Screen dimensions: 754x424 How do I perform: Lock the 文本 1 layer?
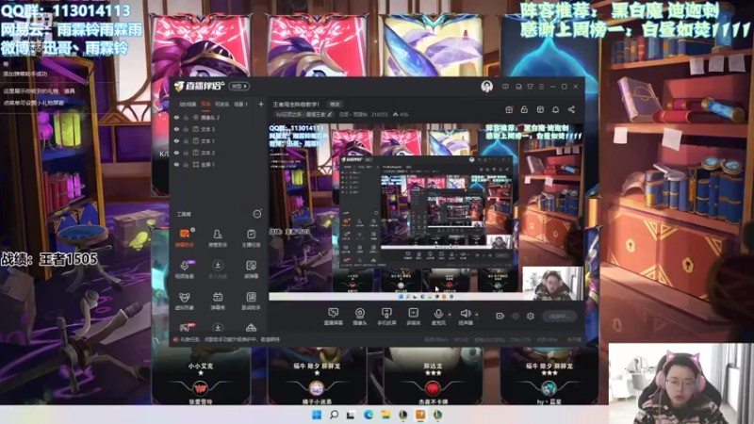coord(186,140)
